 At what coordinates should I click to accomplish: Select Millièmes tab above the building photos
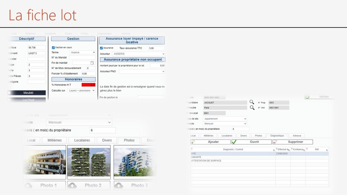(54, 140)
